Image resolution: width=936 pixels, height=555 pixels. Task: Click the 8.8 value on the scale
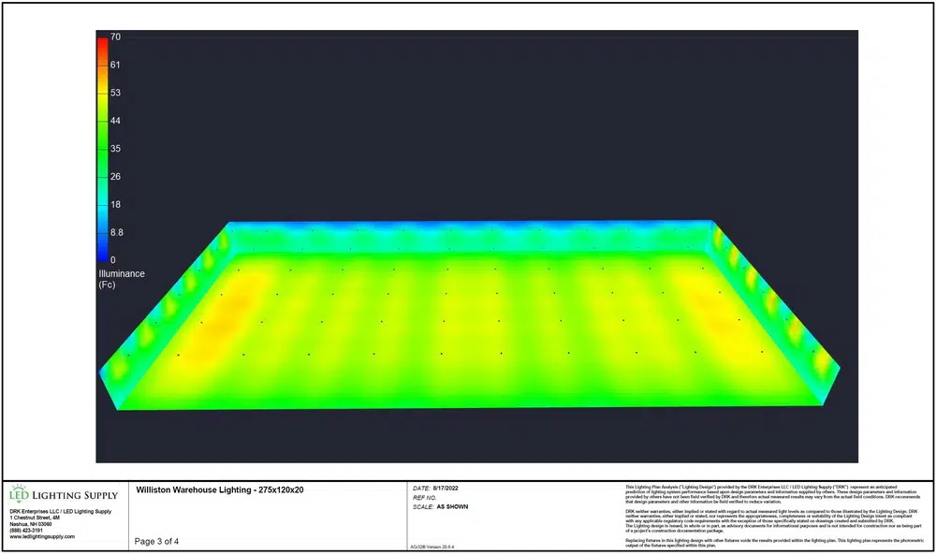(x=116, y=232)
